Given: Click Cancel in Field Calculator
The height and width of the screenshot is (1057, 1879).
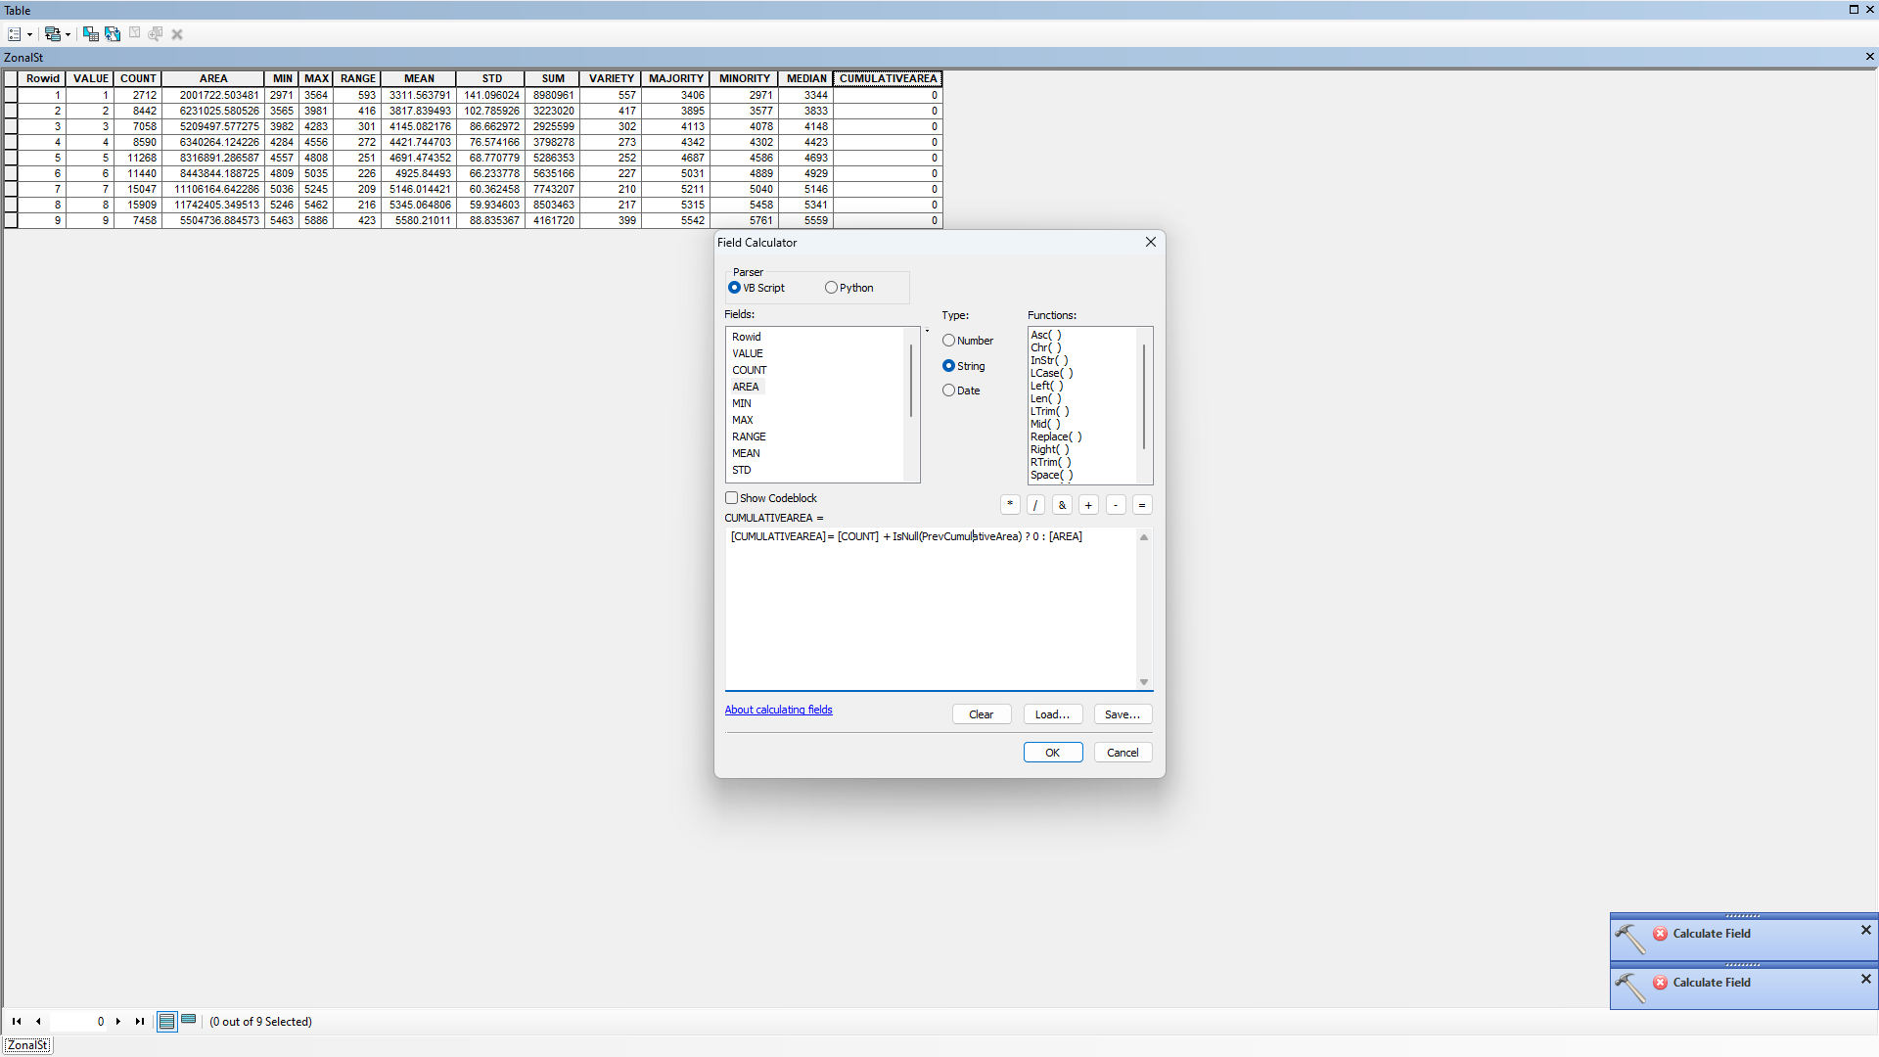Looking at the screenshot, I should pos(1123,753).
